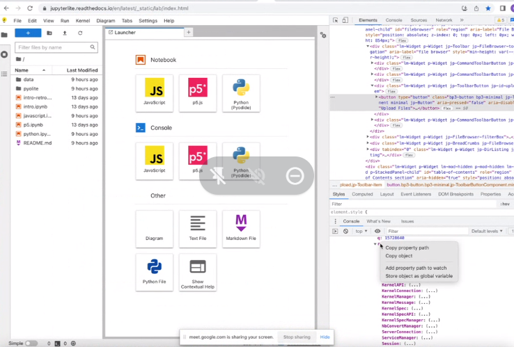Image resolution: width=514 pixels, height=347 pixels.
Task: Switch to the What's New drawer tab
Action: pyautogui.click(x=378, y=222)
